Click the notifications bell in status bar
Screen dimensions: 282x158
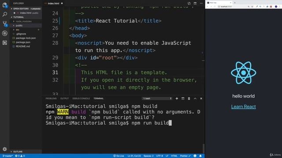(x=200, y=156)
